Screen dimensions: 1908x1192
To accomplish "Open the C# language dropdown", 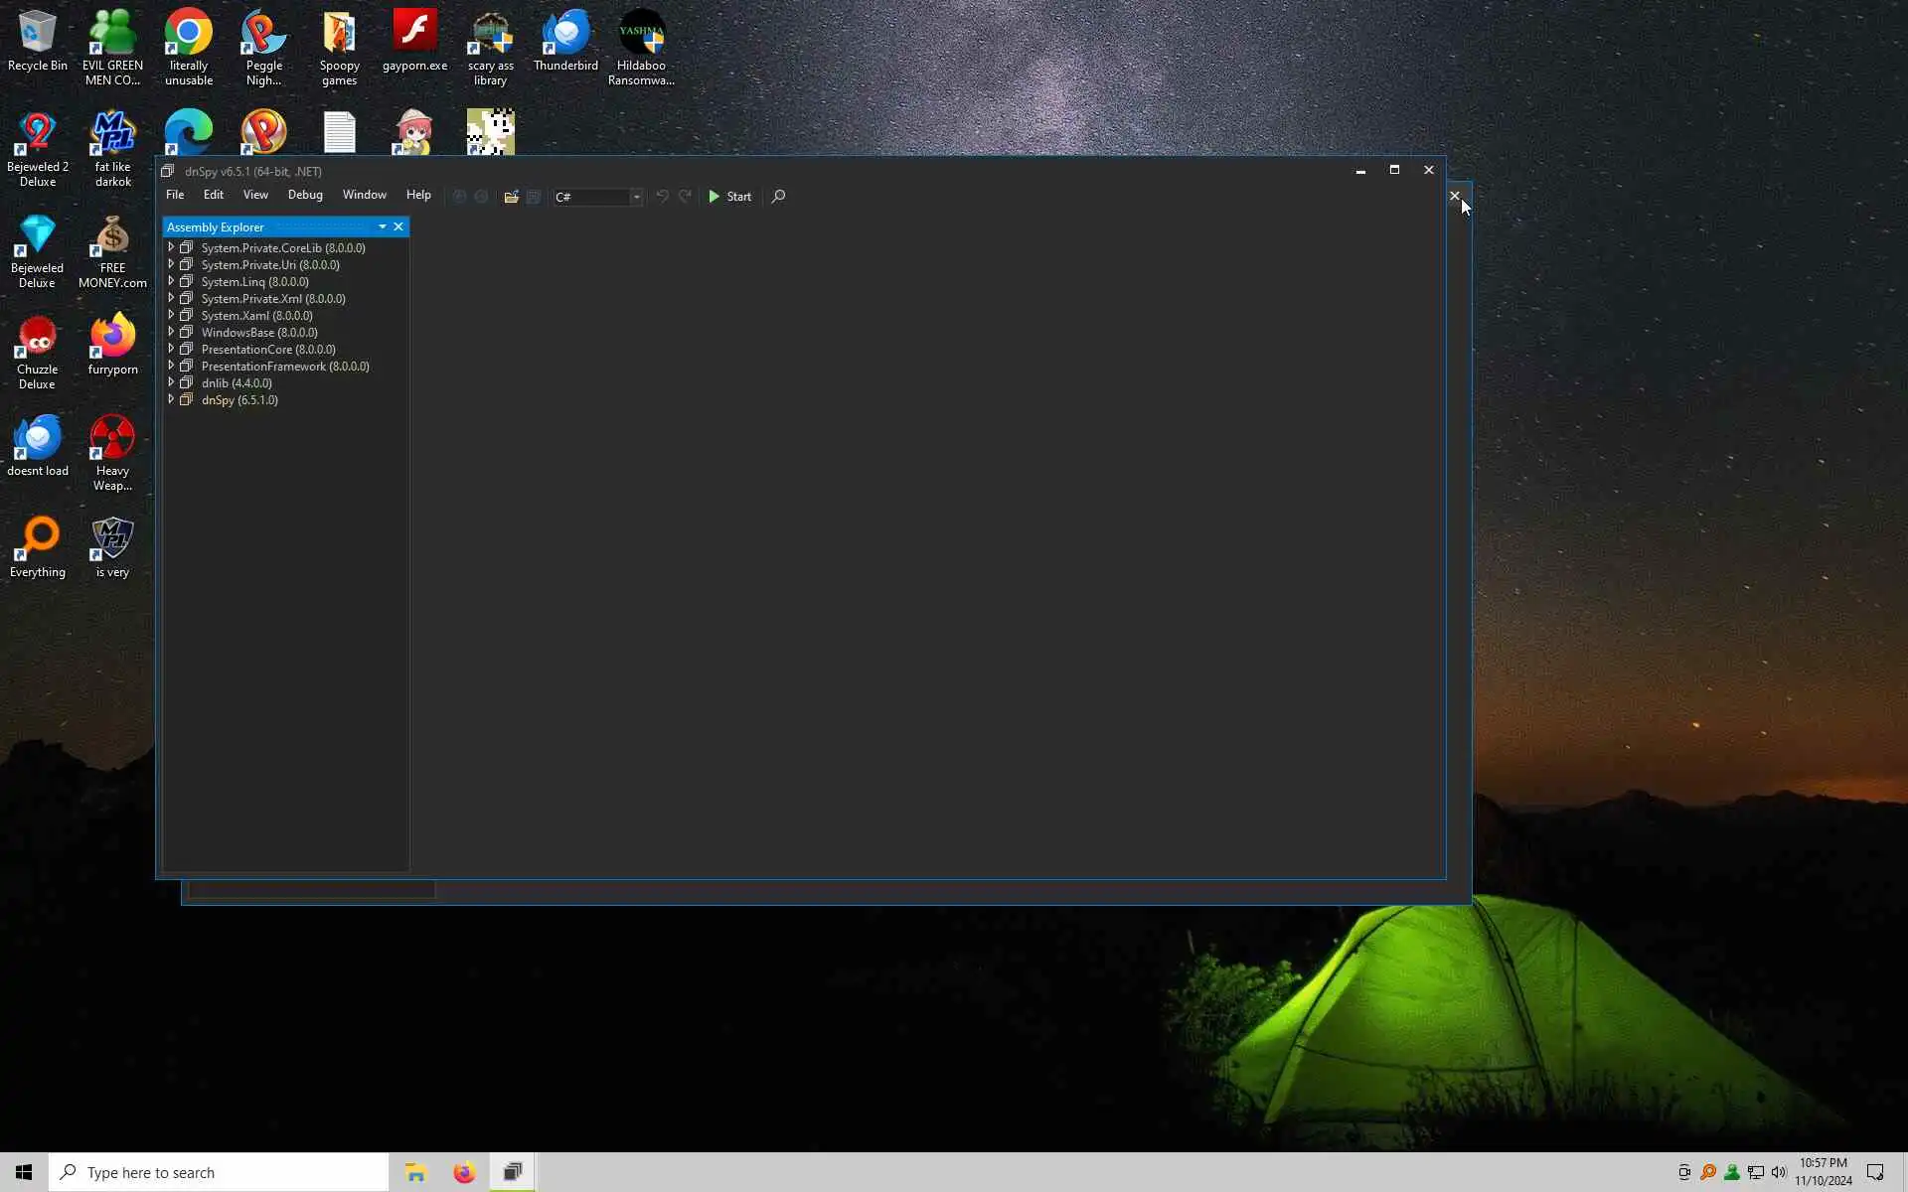I will coord(636,197).
